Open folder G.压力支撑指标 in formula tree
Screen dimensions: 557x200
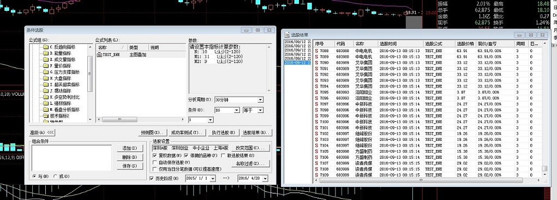pyautogui.click(x=45, y=72)
